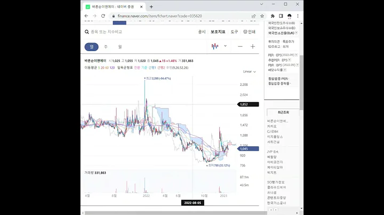Zoom in the chart with plus

pos(253,46)
